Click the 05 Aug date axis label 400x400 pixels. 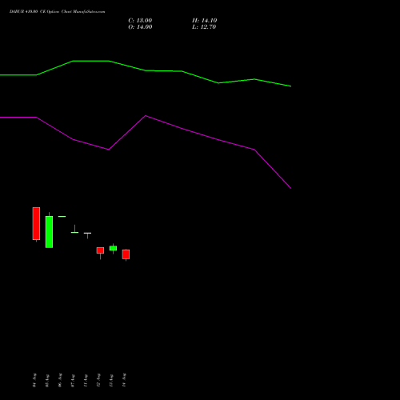click(47, 381)
